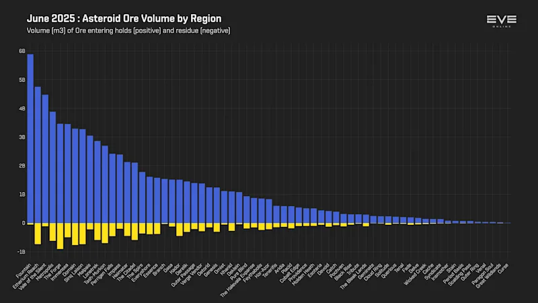Screen dimensions: 538x303
Task: Click the "The Forge" region label
Action: 53,271
